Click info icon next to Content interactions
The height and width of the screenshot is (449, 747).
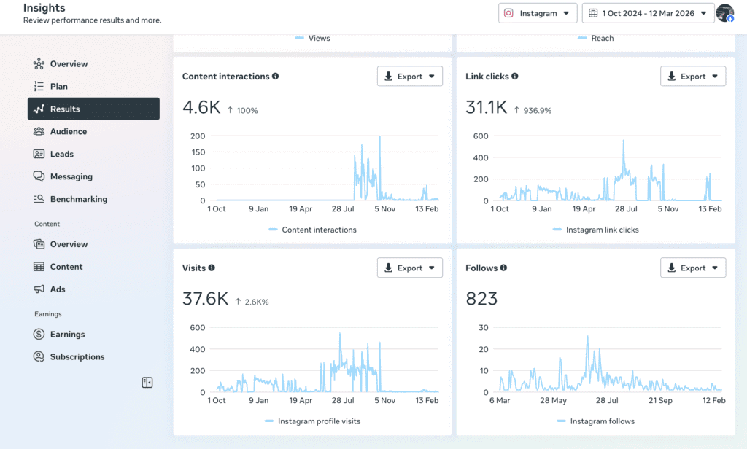coord(275,77)
